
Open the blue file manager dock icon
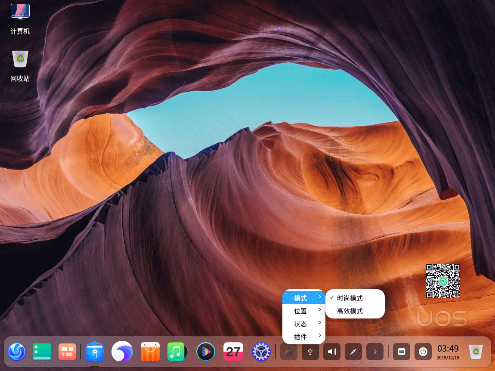coord(95,352)
